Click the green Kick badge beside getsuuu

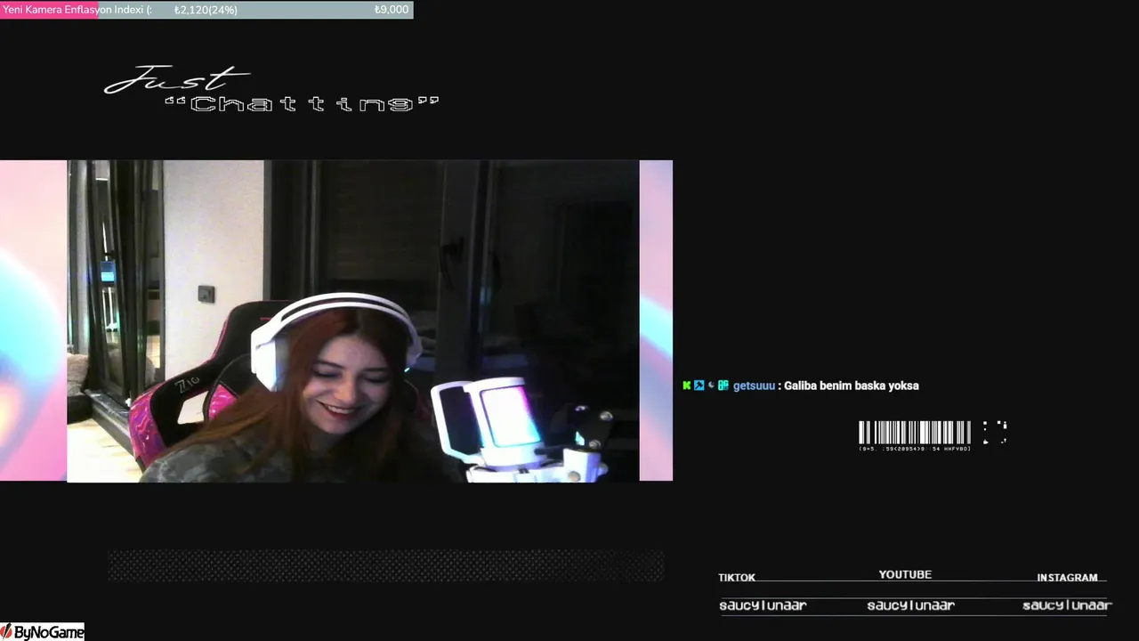[x=686, y=385]
